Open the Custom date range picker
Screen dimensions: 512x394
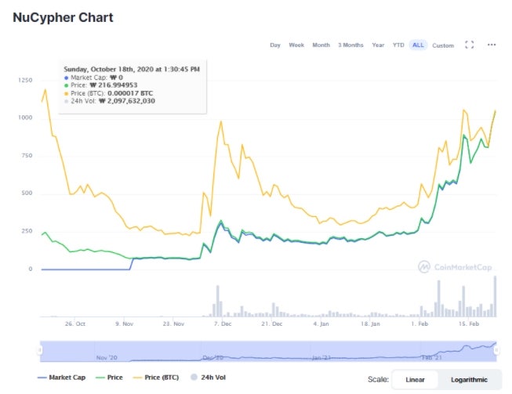[x=443, y=45]
